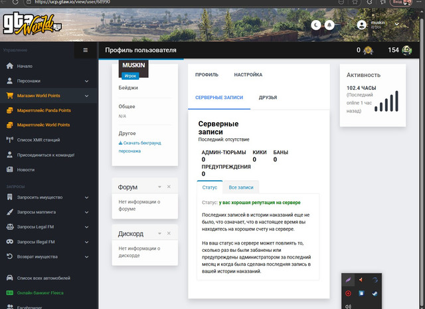Click Присоединиться к команде icon

click(x=10, y=155)
